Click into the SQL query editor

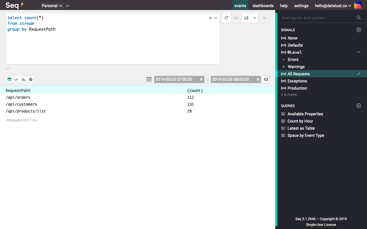[x=113, y=39]
